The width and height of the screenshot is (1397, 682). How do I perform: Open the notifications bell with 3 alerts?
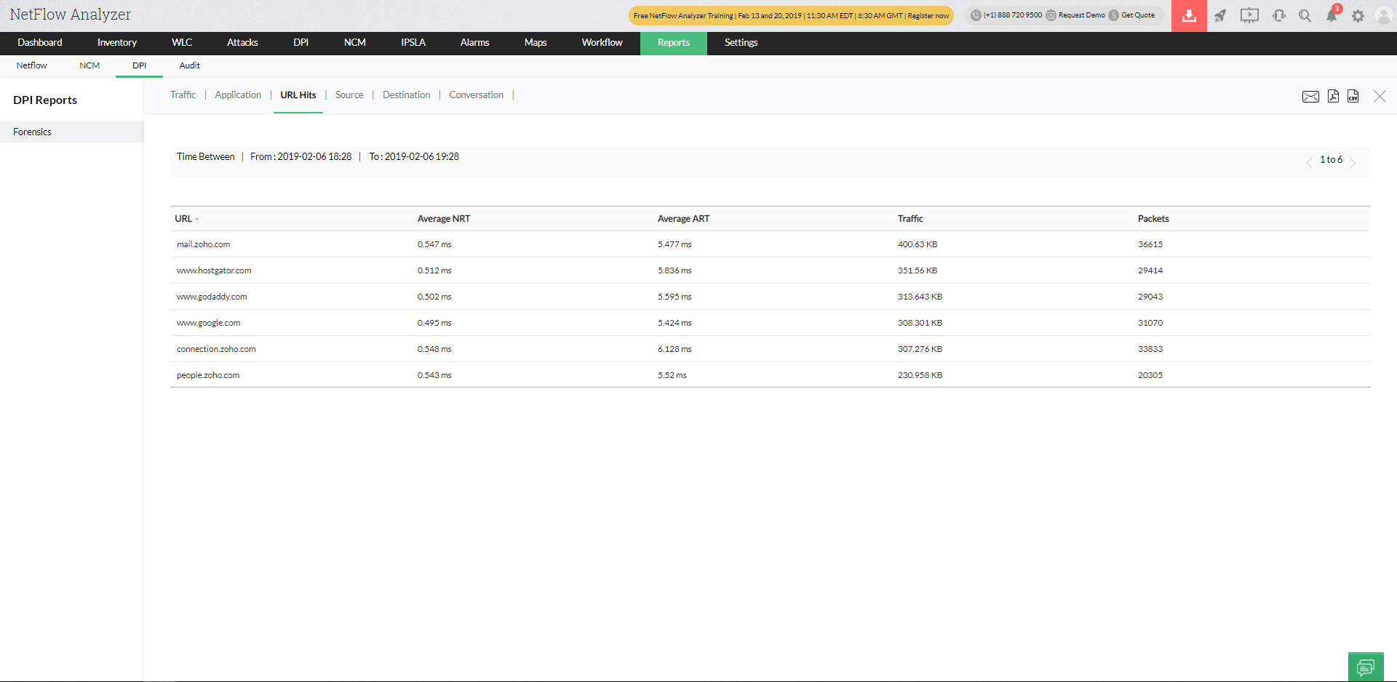[1332, 15]
